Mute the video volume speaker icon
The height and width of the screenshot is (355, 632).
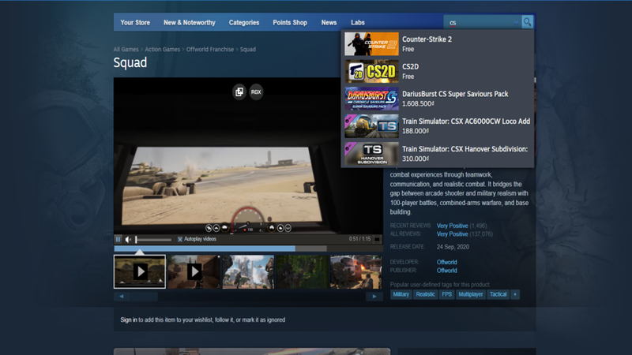[x=128, y=240]
